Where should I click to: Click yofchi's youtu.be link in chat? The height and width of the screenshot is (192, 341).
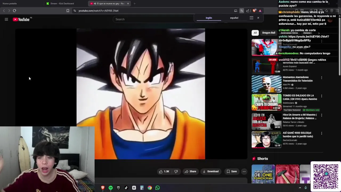(304, 38)
